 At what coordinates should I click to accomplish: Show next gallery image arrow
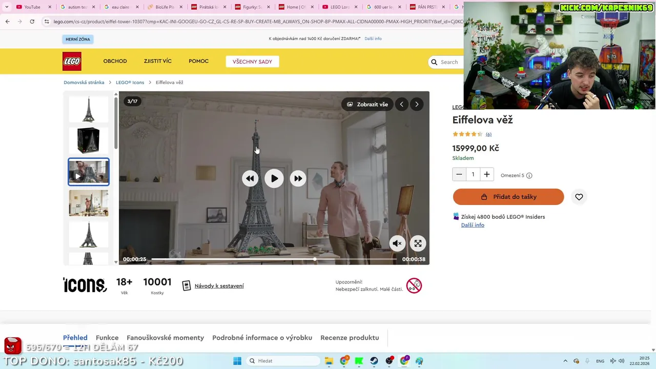point(417,104)
